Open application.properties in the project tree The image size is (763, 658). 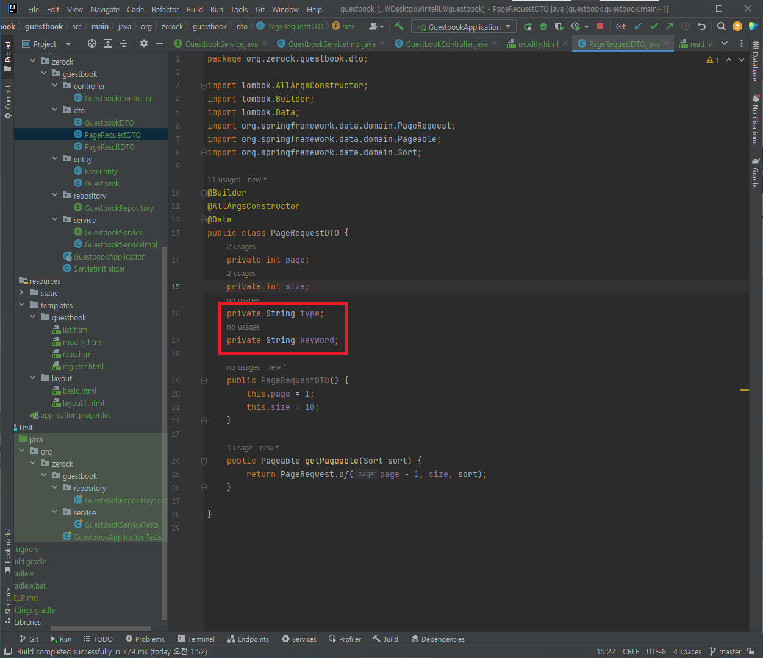tap(76, 416)
